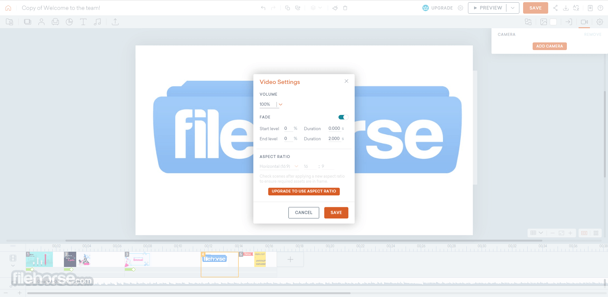Screen dimensions: 608x297
Task: Click the paste icon in the top bar
Action: point(298,8)
